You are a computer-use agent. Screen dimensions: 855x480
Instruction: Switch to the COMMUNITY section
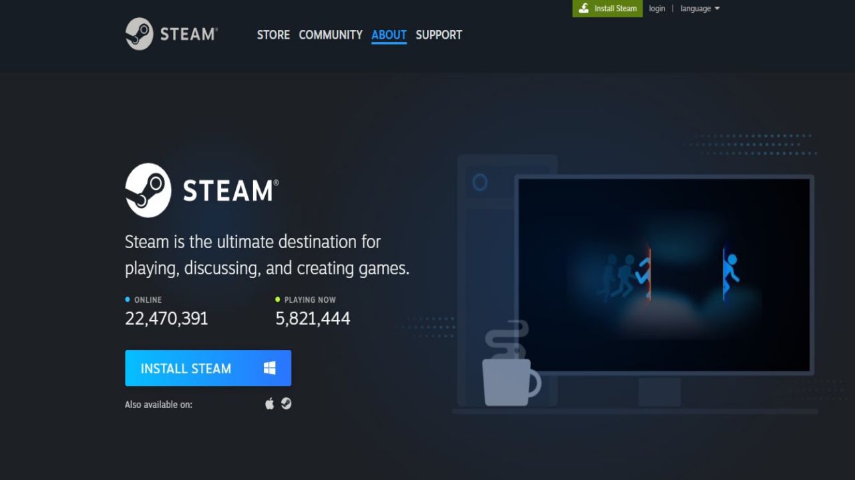tap(330, 35)
